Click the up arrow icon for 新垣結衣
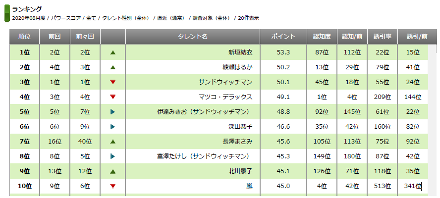 [x=113, y=52]
